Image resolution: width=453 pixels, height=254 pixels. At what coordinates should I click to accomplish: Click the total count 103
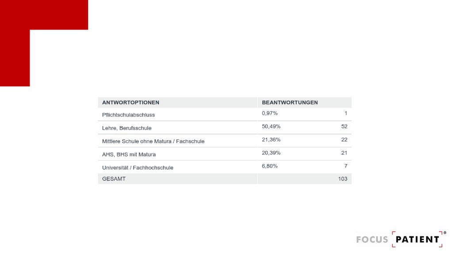pos(343,179)
